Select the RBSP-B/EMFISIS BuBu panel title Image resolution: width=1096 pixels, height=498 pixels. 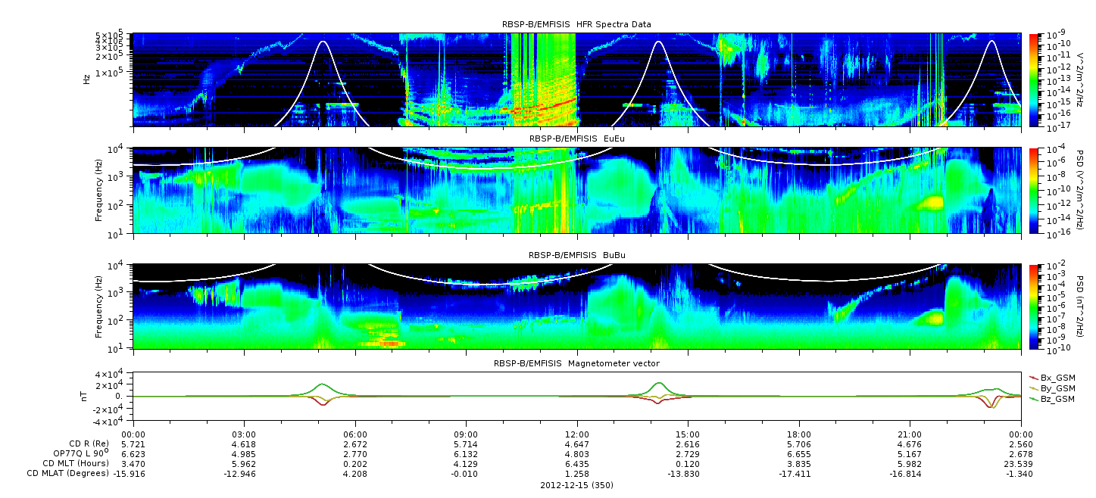point(576,256)
